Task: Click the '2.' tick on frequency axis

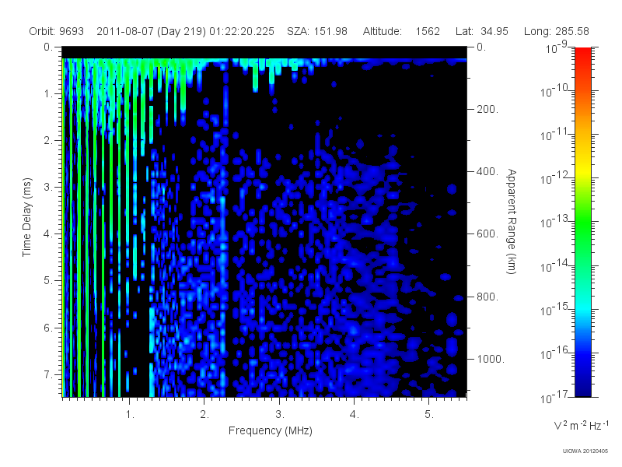Action: tap(204, 415)
